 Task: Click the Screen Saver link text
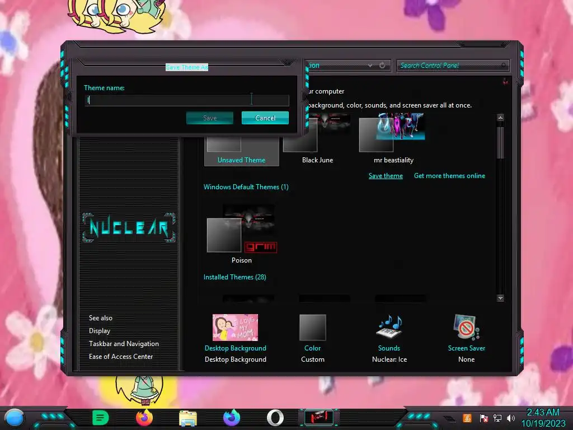466,348
